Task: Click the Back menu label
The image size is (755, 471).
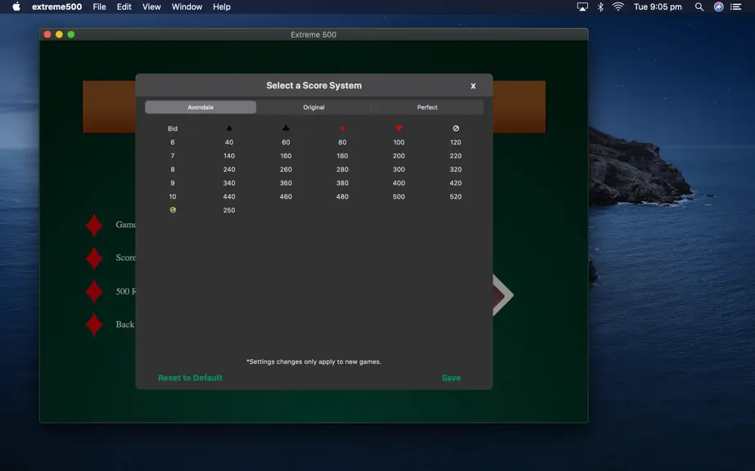Action: coord(124,325)
